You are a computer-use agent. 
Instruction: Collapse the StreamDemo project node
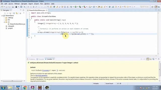coord(2,15)
